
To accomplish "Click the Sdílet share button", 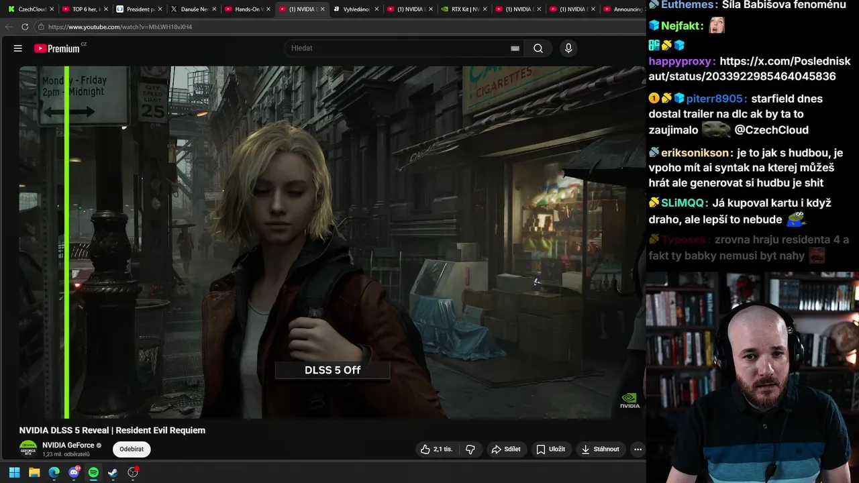I will click(x=506, y=449).
